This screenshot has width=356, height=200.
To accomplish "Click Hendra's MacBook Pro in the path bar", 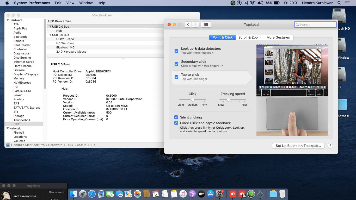I will pyautogui.click(x=26, y=145).
